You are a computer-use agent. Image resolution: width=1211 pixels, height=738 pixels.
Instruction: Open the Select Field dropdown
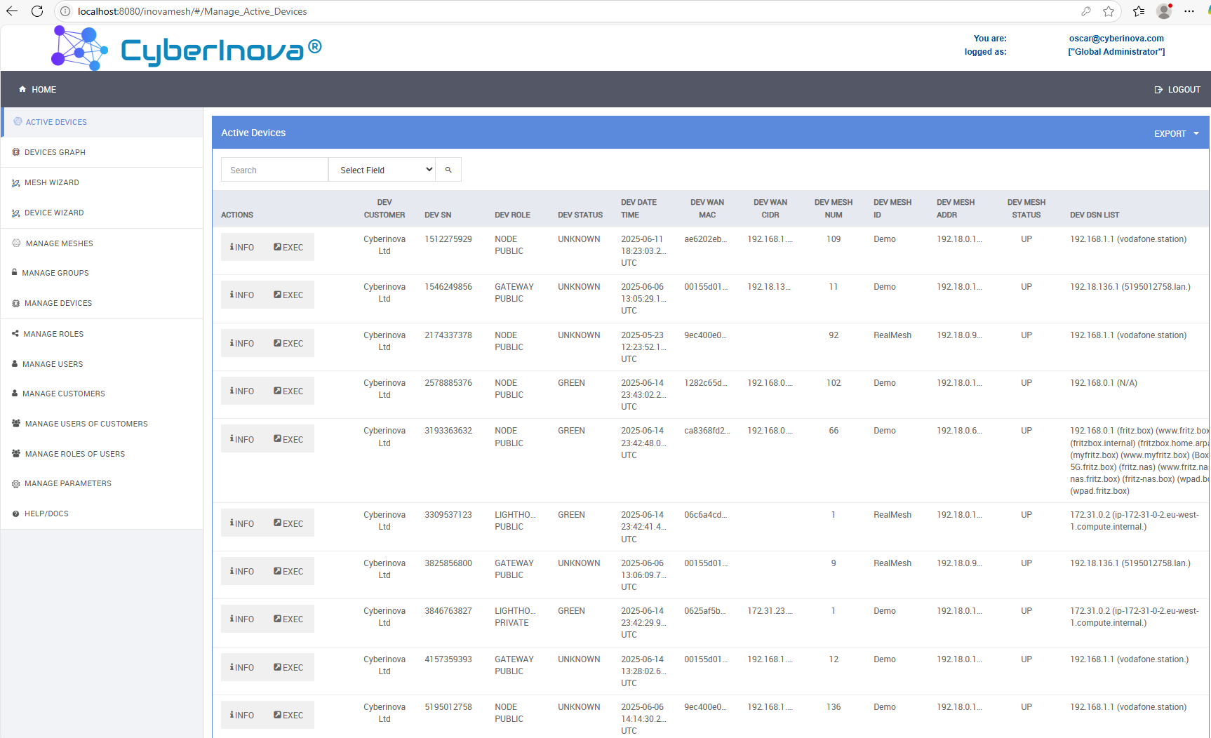[x=382, y=170]
